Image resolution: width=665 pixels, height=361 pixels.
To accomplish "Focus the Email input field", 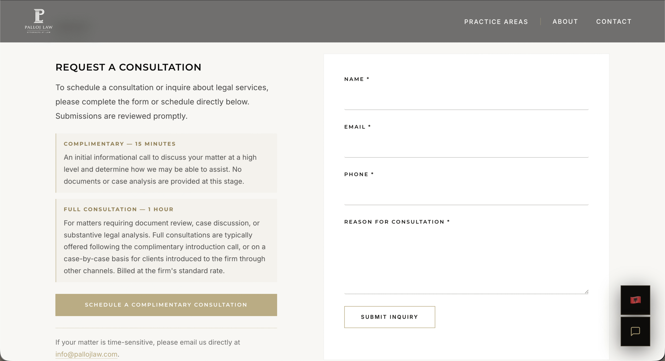I will tap(466, 148).
